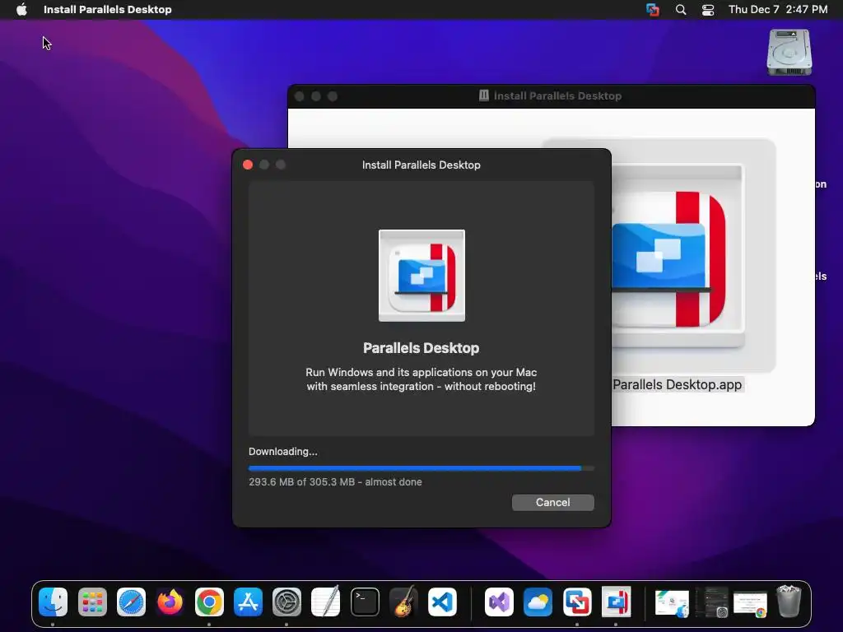
Task: Open the App Store from the Dock
Action: pos(248,602)
